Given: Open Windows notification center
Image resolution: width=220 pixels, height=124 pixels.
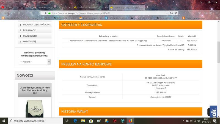Looking at the screenshot, I should 215,121.
